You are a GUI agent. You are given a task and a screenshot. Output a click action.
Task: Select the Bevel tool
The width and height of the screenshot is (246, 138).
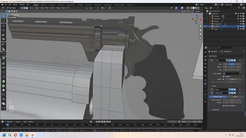pyautogui.click(x=3, y=68)
